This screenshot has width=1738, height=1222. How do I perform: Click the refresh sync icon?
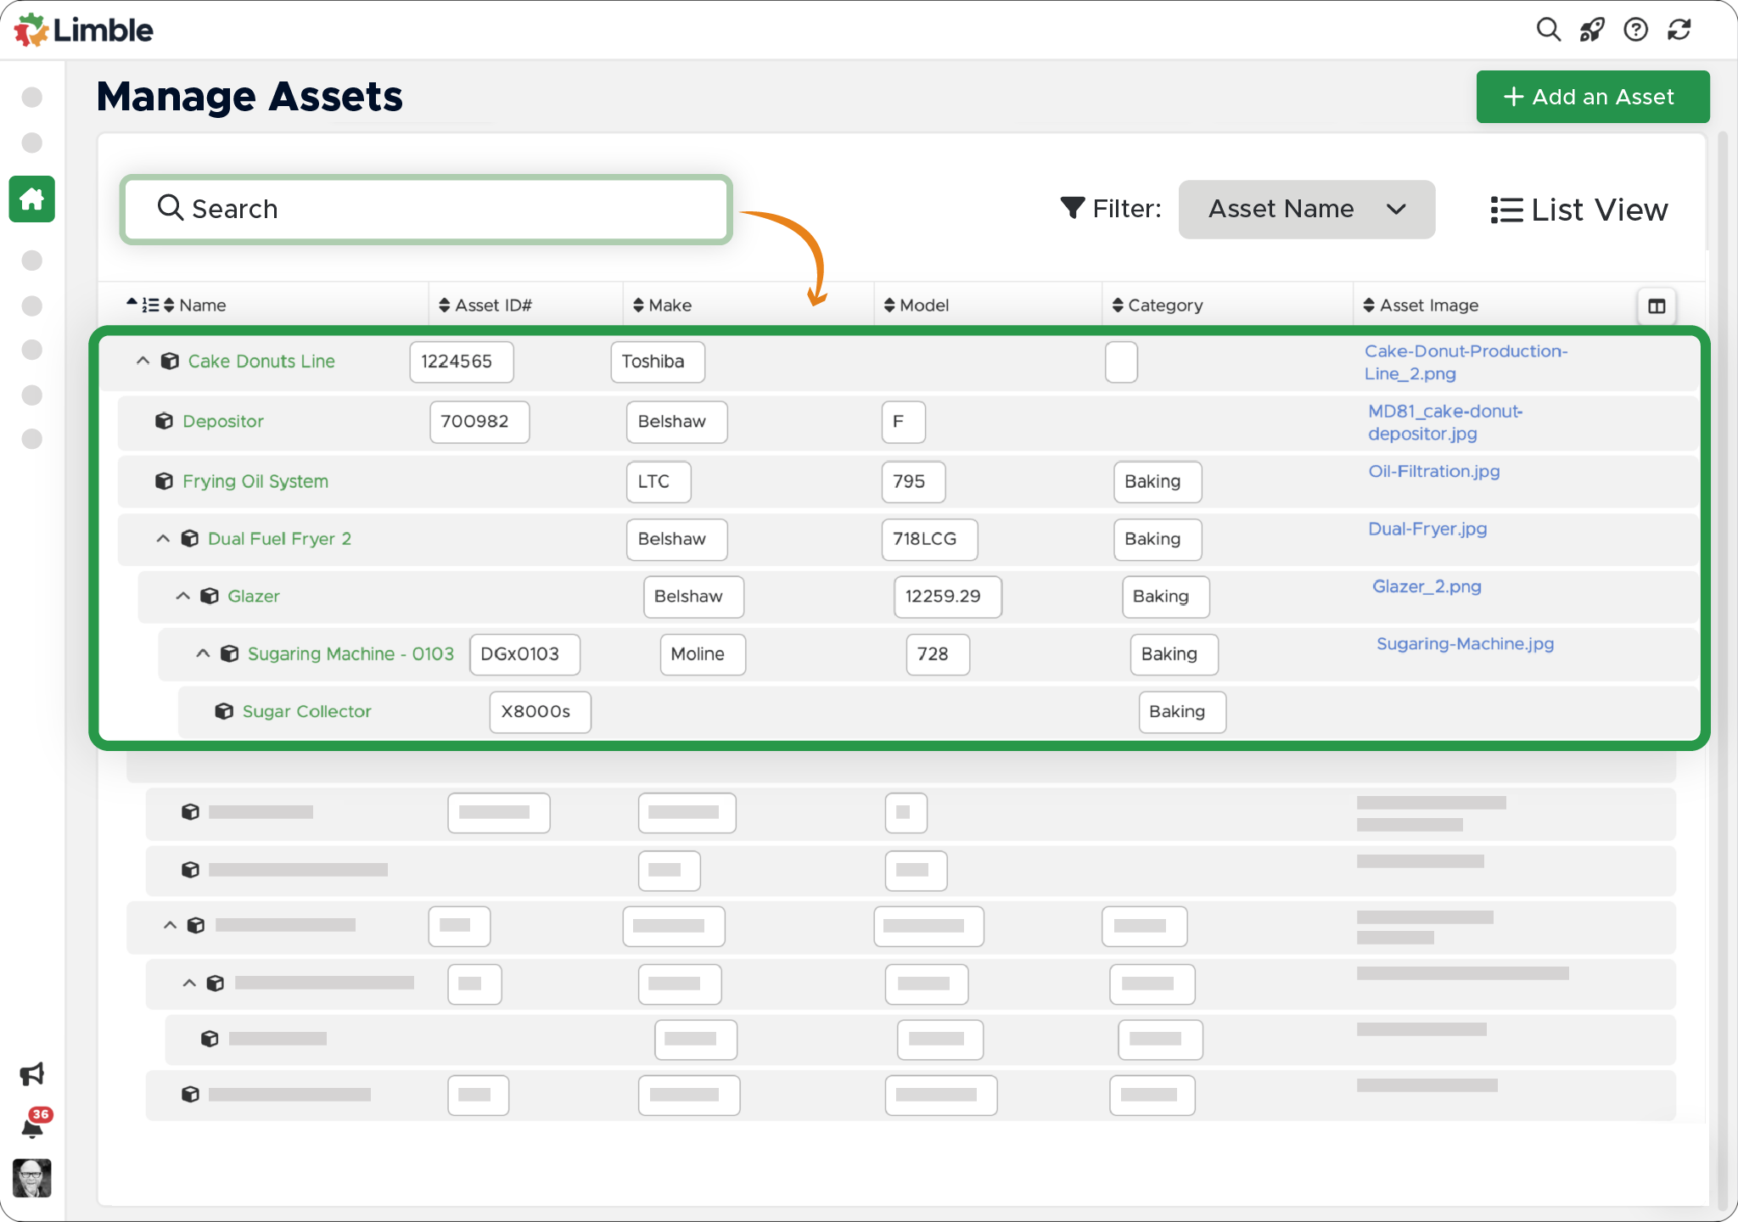1679,30
